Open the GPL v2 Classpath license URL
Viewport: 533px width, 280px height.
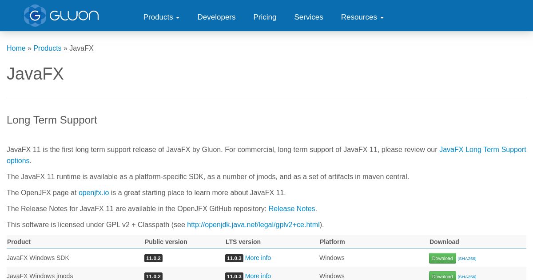(253, 224)
